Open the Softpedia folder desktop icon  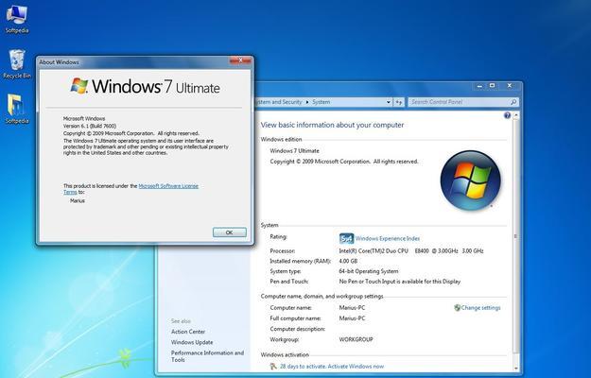tap(17, 110)
